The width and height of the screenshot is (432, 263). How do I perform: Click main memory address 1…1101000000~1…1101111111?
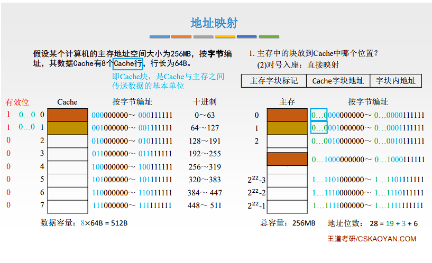tap(368, 180)
